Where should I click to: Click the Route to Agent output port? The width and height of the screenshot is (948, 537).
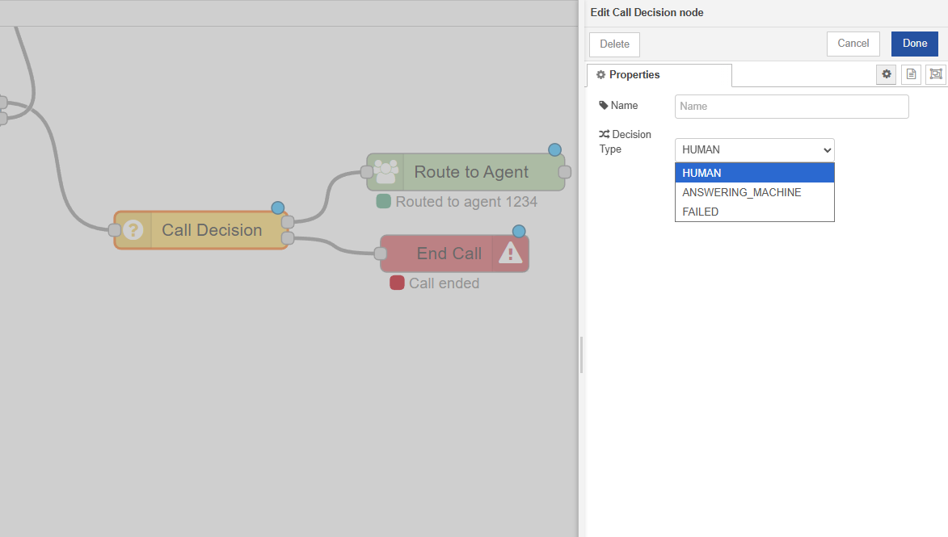point(565,172)
